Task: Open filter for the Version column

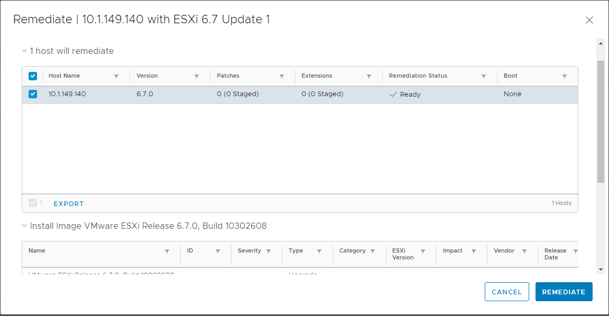Action: (x=197, y=76)
